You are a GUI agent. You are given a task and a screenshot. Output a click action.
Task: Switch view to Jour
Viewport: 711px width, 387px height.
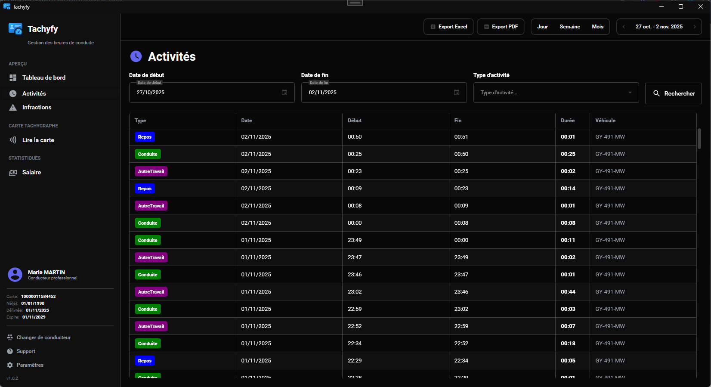coord(542,27)
